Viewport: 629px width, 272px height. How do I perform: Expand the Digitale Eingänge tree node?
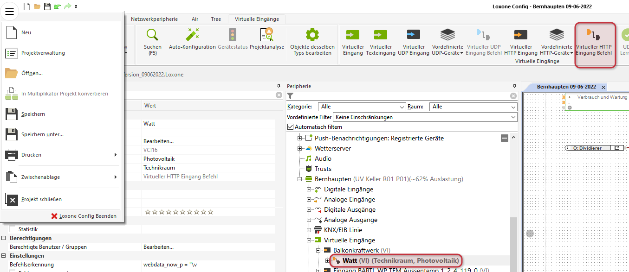309,190
